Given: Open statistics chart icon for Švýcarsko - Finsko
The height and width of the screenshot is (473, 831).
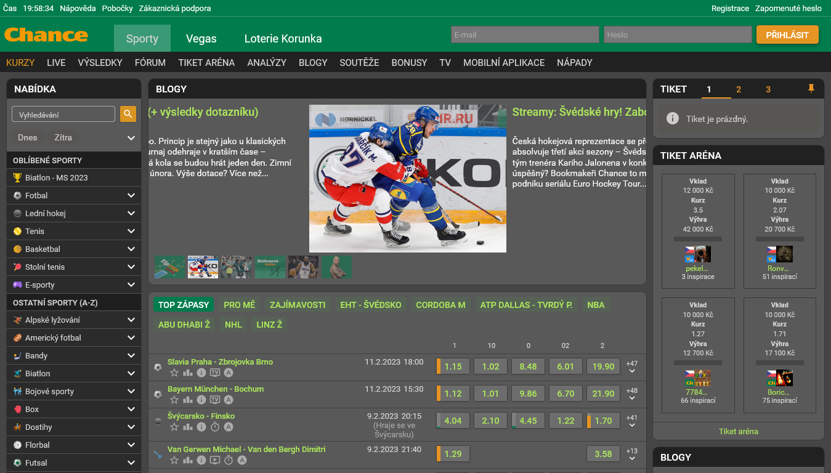Looking at the screenshot, I should pyautogui.click(x=188, y=427).
